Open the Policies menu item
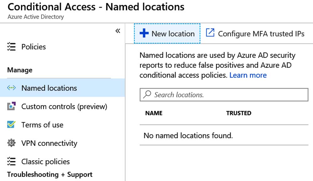The width and height of the screenshot is (313, 181). point(33,47)
